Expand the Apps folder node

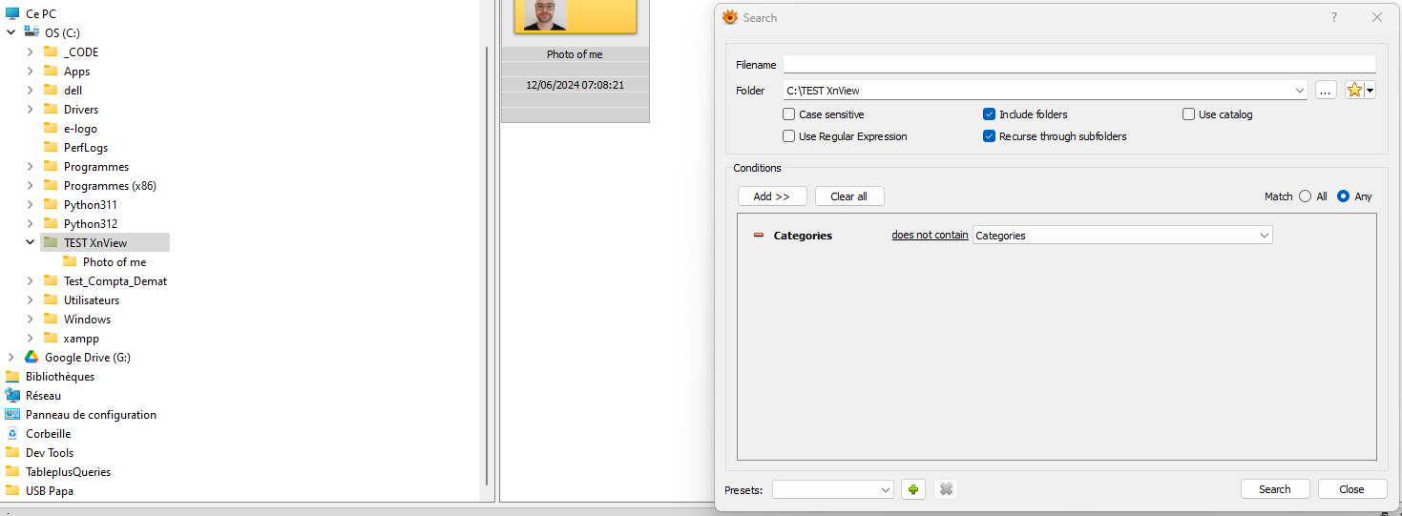[31, 71]
